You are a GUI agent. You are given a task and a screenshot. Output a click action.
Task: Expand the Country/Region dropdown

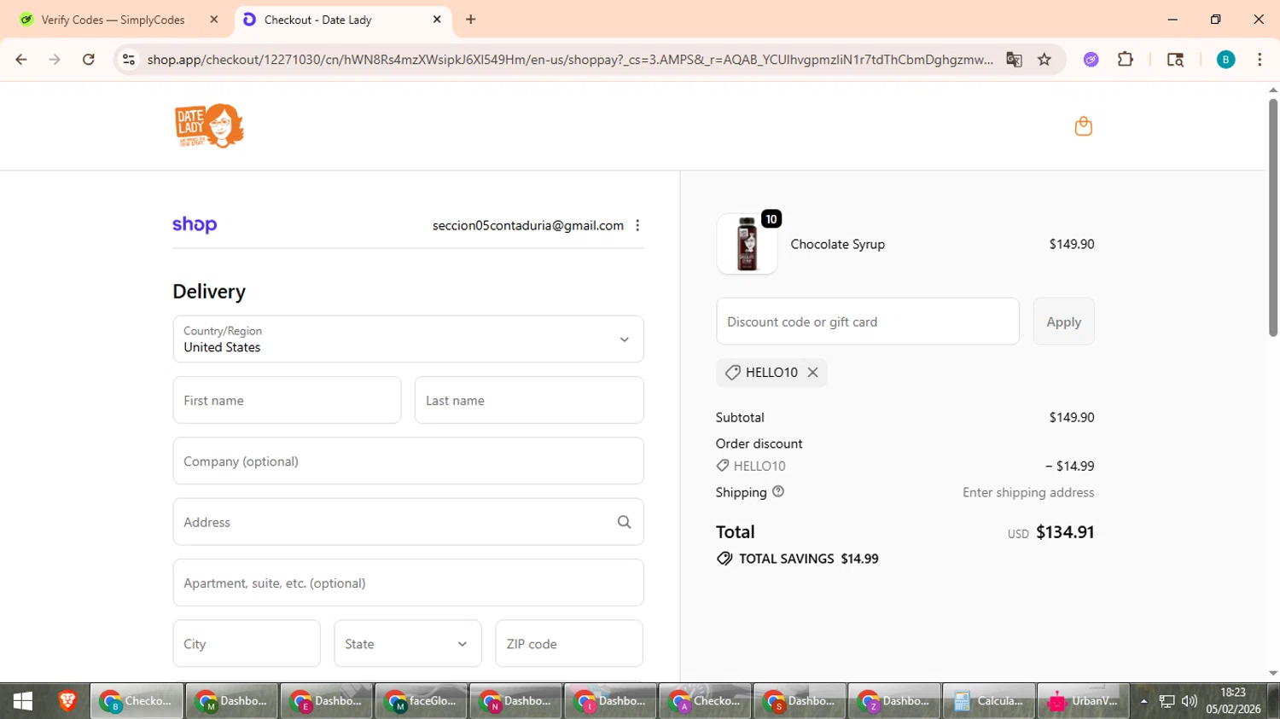click(408, 339)
